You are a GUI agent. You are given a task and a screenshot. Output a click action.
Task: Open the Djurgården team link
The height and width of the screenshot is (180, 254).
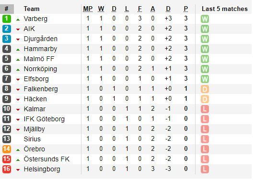[41, 39]
